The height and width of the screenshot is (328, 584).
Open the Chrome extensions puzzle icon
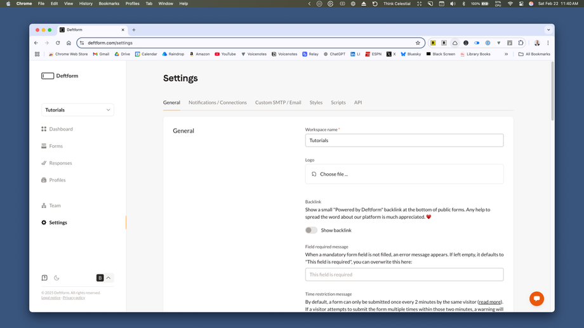[521, 43]
